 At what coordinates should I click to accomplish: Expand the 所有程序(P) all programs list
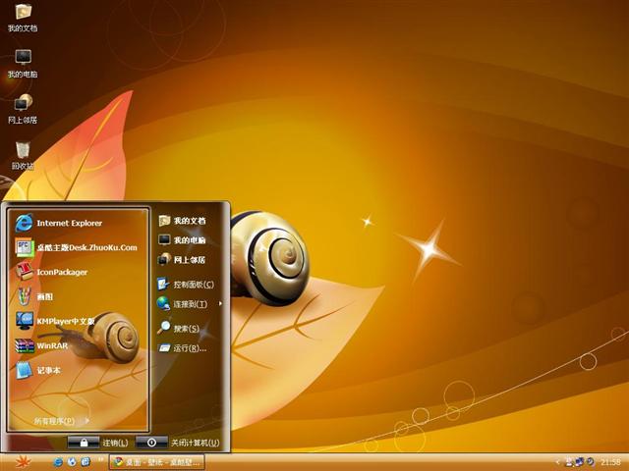point(59,421)
